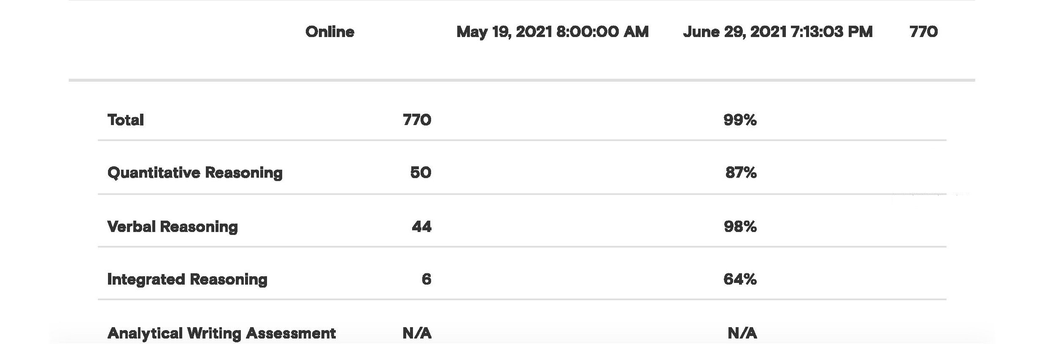Click the 8:00:00 AM time text
1044x344 pixels.
pyautogui.click(x=602, y=32)
